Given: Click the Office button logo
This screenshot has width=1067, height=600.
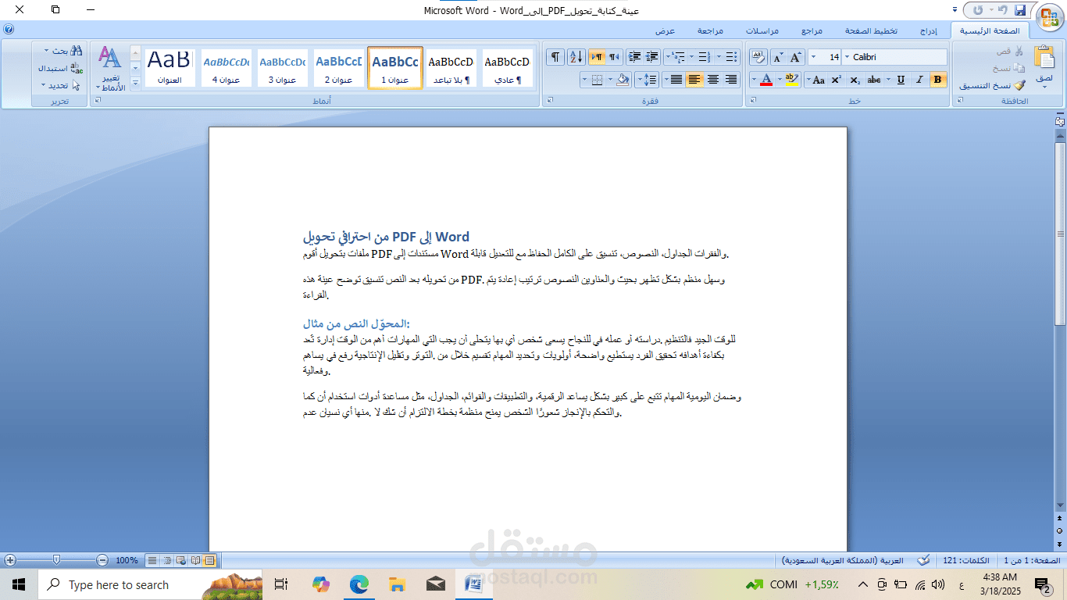Looking at the screenshot, I should 1049,18.
